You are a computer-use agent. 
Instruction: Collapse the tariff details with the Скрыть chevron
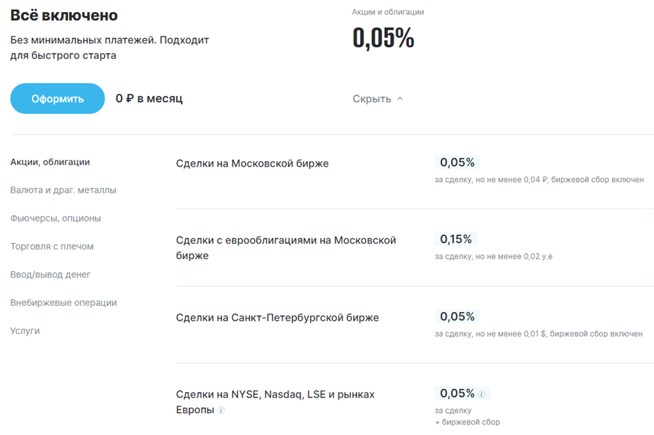coord(399,99)
